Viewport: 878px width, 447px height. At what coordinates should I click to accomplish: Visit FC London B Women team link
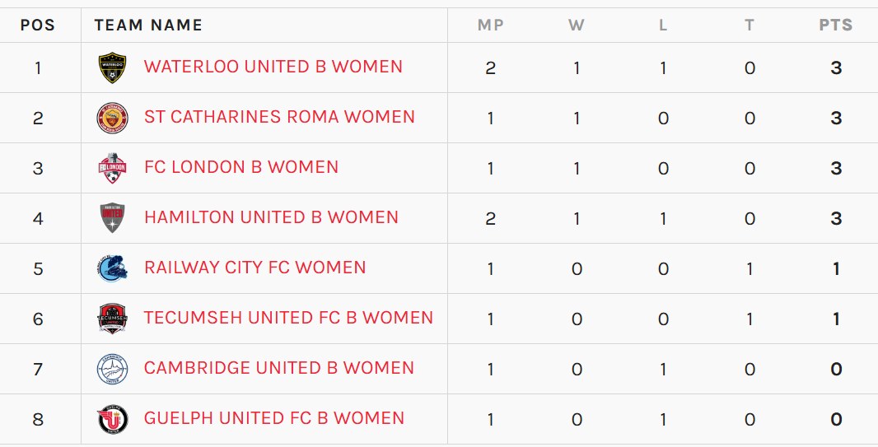click(x=241, y=167)
